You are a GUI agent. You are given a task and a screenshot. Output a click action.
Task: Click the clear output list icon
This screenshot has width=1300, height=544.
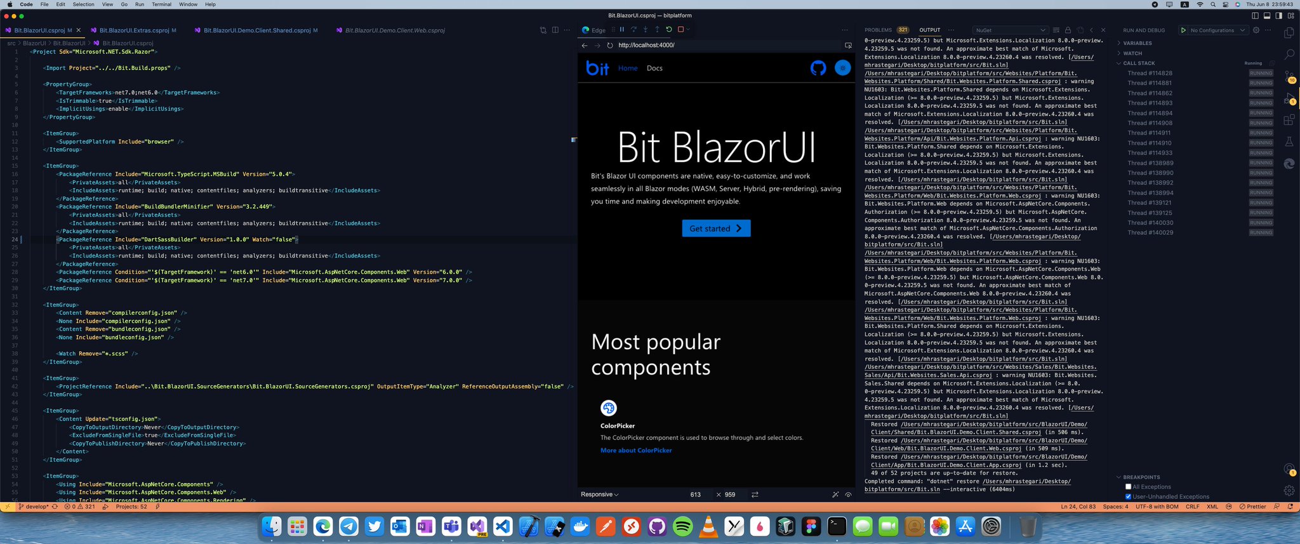click(1056, 30)
